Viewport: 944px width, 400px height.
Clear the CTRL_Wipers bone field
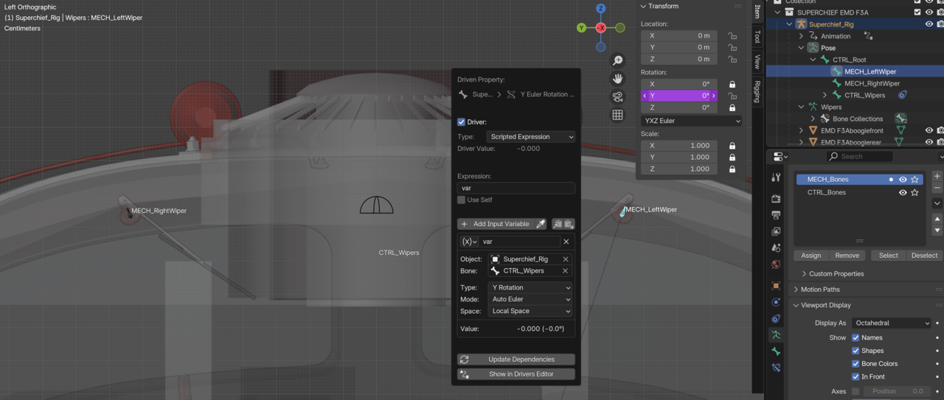566,271
